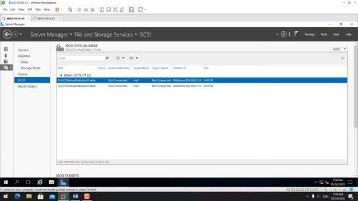Open the Server Manager Tools menu
358x201 pixels.
pyautogui.click(x=323, y=35)
